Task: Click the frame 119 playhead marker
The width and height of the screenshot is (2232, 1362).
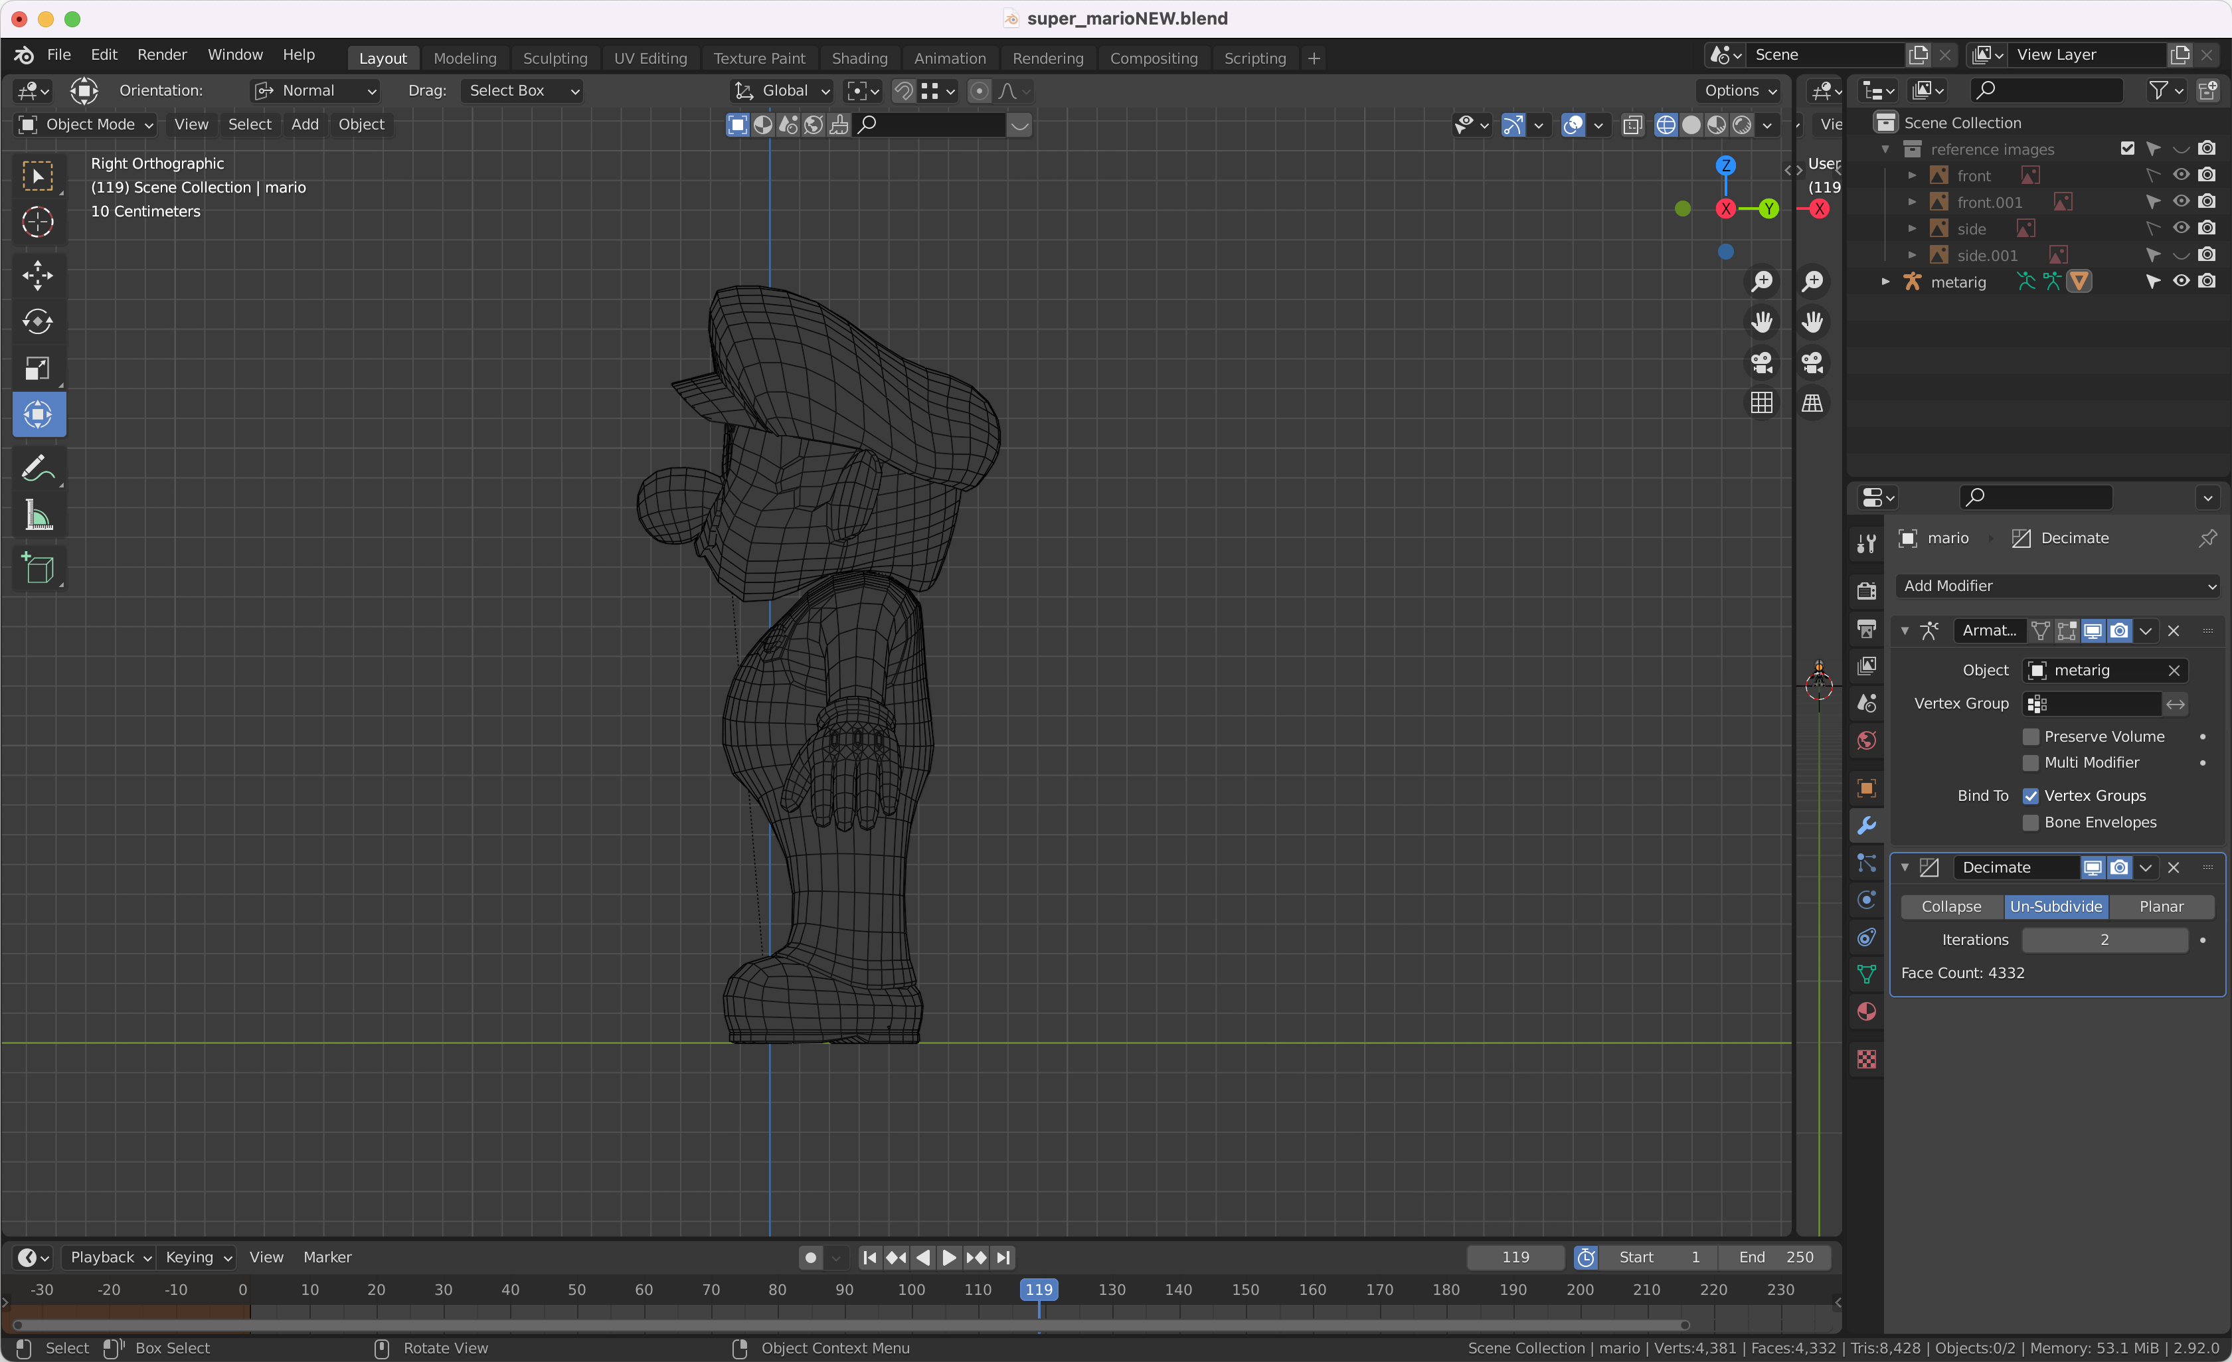Action: 1039,1290
